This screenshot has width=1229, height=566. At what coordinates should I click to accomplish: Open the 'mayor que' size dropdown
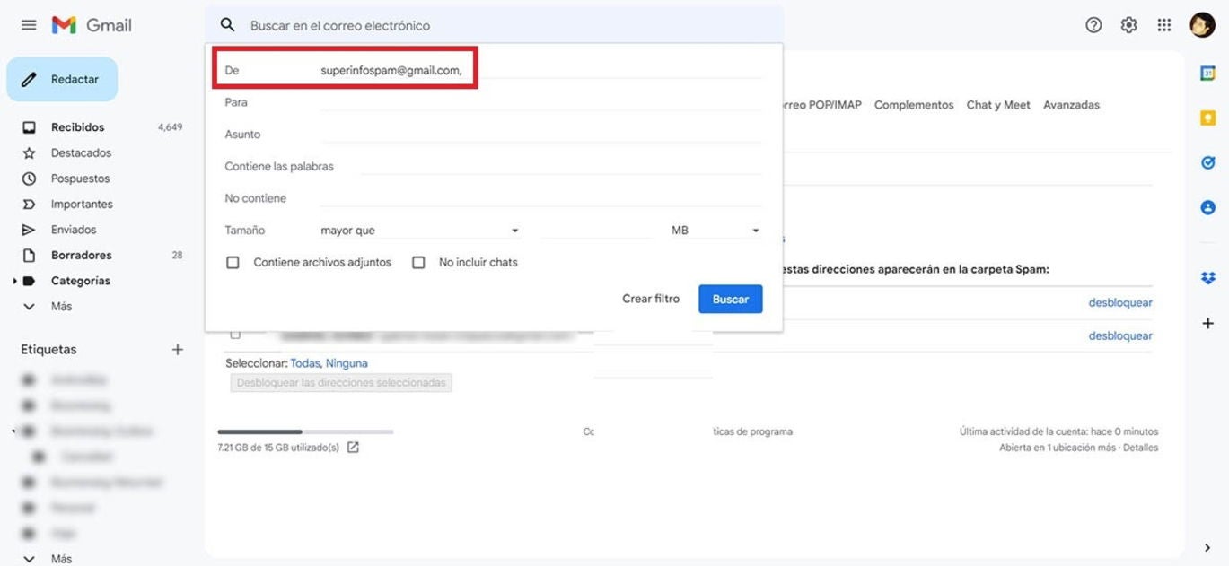coord(420,230)
